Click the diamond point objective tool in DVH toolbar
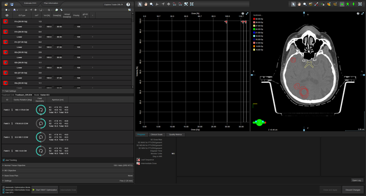This screenshot has width=366, height=196. point(168,4)
